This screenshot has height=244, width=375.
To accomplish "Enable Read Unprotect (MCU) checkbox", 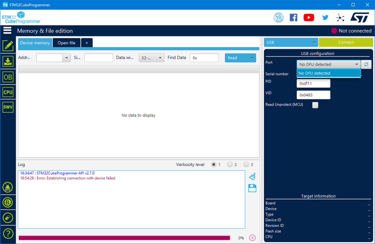I will point(315,105).
